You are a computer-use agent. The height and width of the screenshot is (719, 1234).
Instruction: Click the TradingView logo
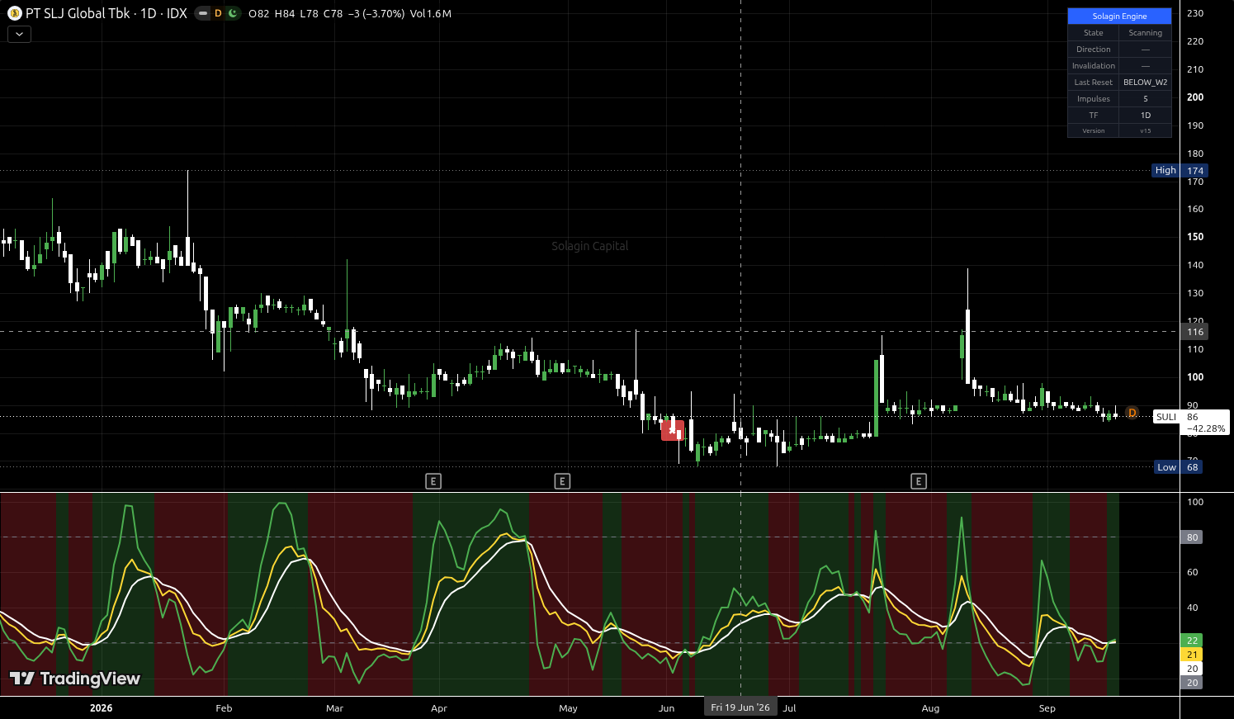(74, 679)
